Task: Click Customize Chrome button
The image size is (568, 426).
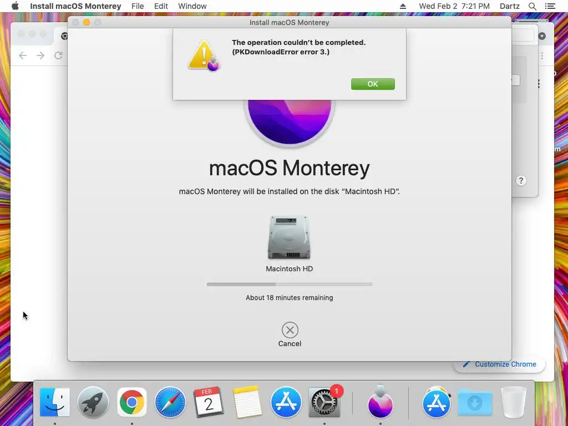Action: click(500, 364)
